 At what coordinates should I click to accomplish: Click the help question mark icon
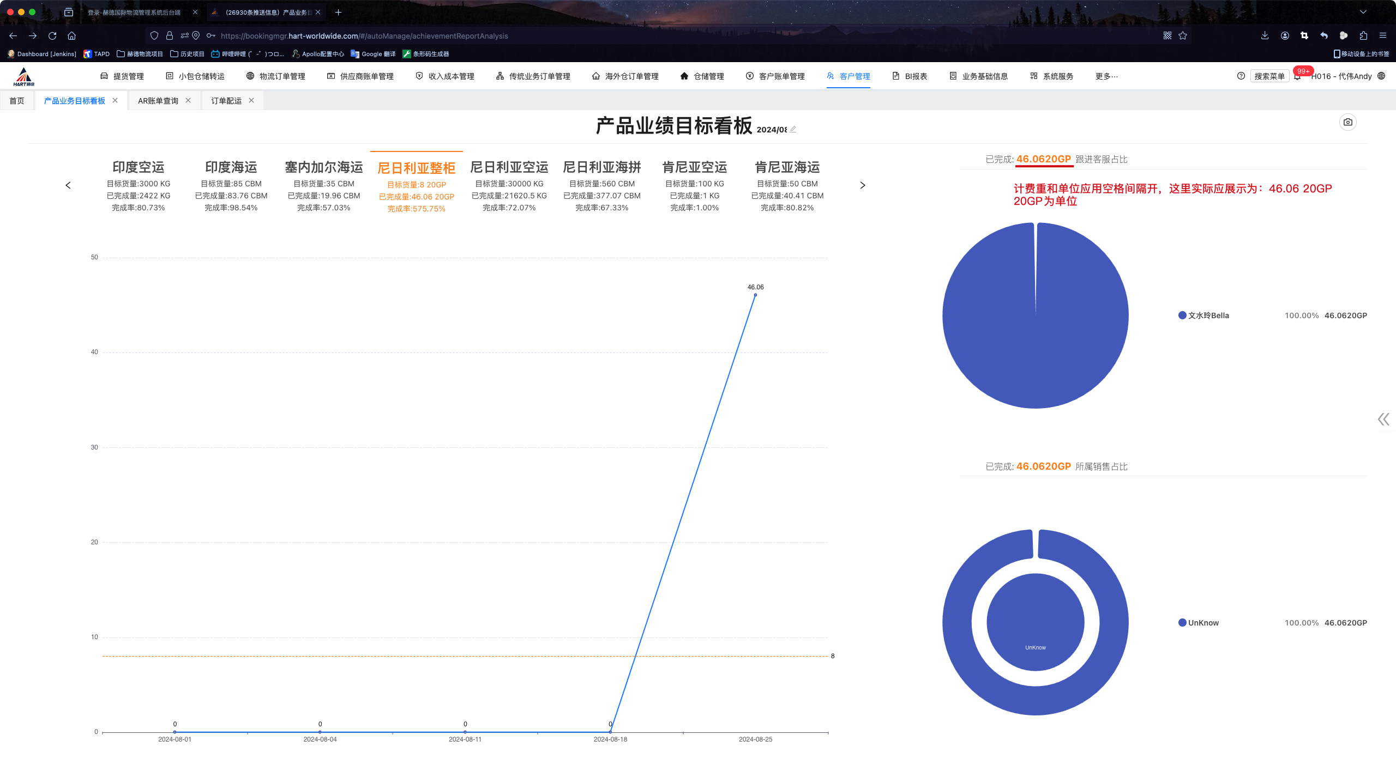(x=1241, y=76)
